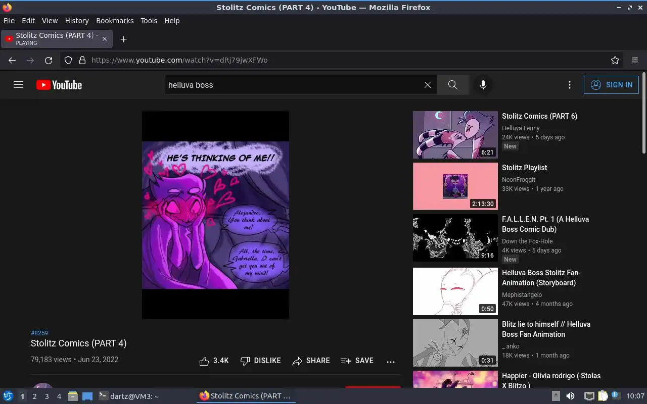Switch to dartz@VM3 terminal in taskbar

pyautogui.click(x=128, y=396)
